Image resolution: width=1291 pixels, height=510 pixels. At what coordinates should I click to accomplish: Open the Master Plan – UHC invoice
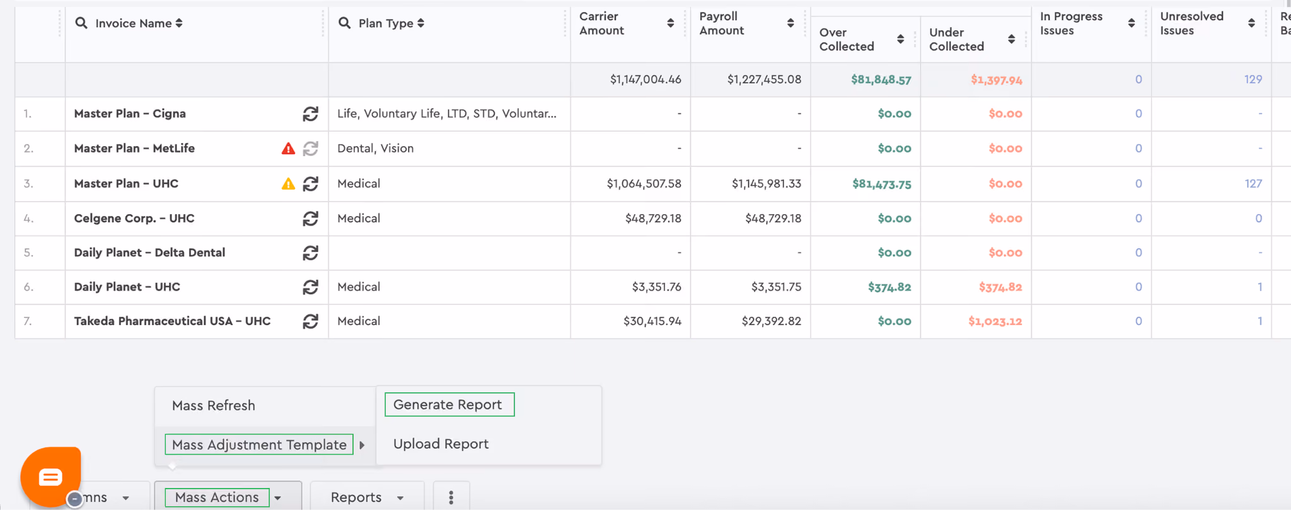[x=126, y=184]
